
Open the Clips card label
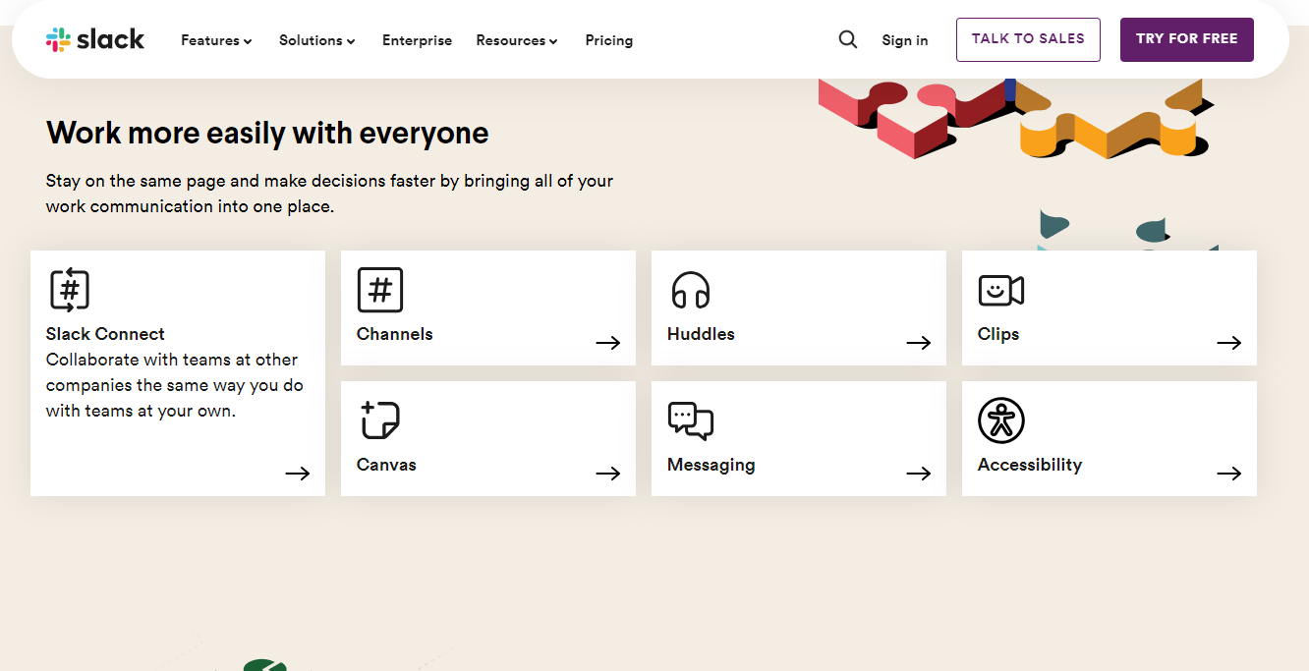point(998,334)
